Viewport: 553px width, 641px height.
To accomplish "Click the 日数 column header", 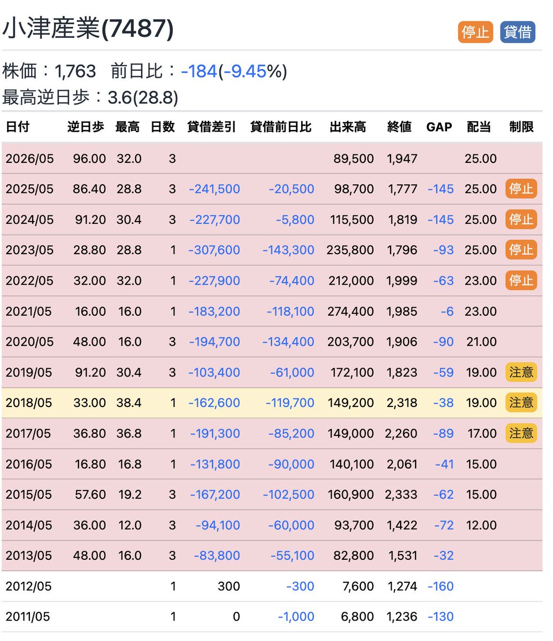I will point(163,127).
